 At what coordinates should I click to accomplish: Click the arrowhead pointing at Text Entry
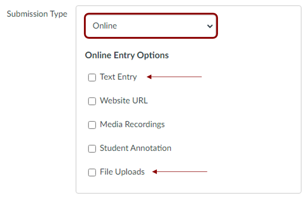point(149,77)
